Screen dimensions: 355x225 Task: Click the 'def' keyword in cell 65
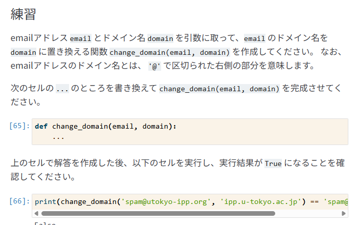click(41, 126)
